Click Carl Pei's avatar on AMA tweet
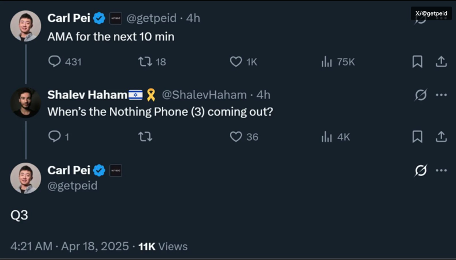The width and height of the screenshot is (456, 260). (25, 26)
